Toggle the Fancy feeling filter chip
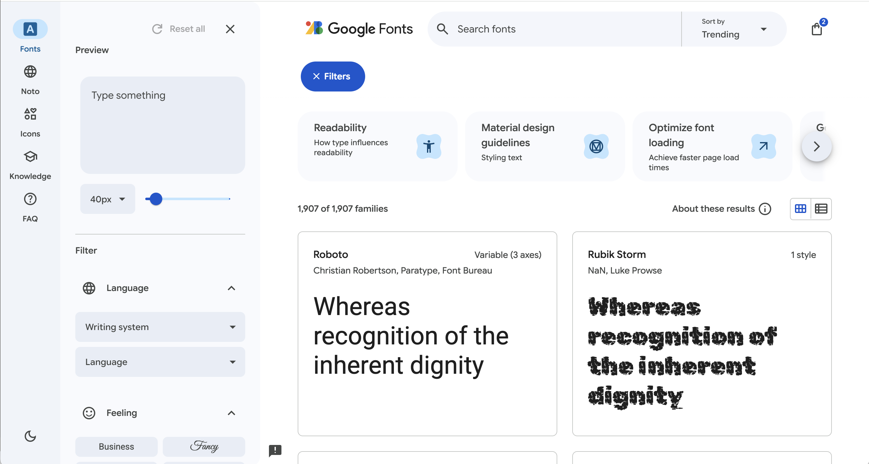 pos(204,446)
